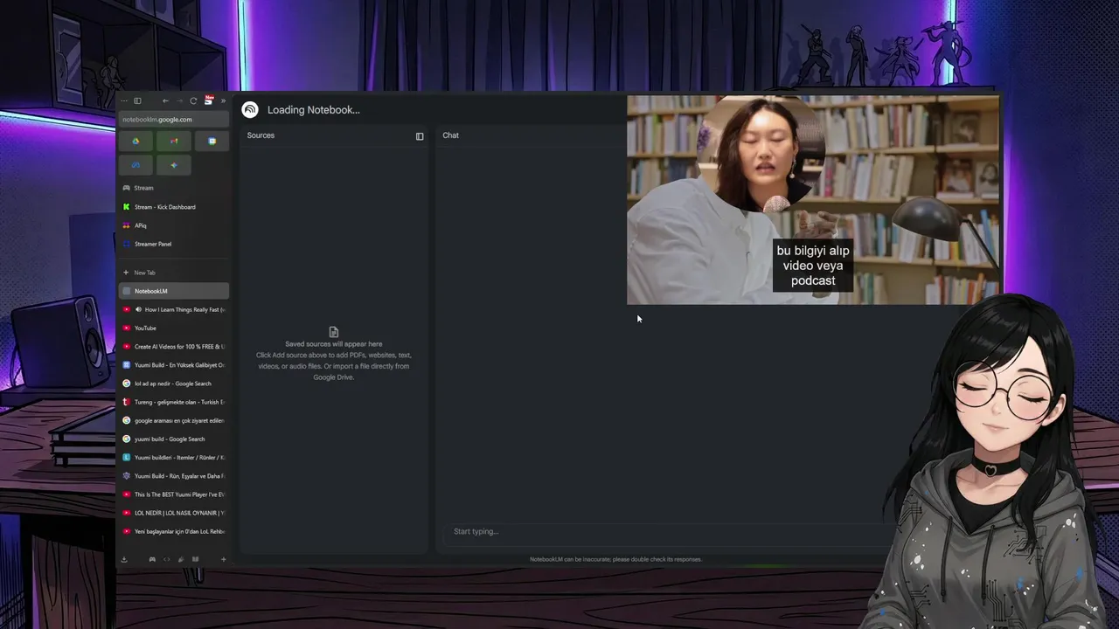This screenshot has height=629, width=1119.
Task: Open Yuumi Build - En Yüksek Galibiyet tab
Action: pyautogui.click(x=174, y=365)
